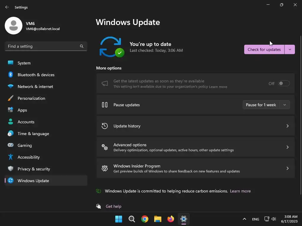Image resolution: width=302 pixels, height=226 pixels.
Task: Click the ENG language indicator in tray
Action: (x=256, y=219)
